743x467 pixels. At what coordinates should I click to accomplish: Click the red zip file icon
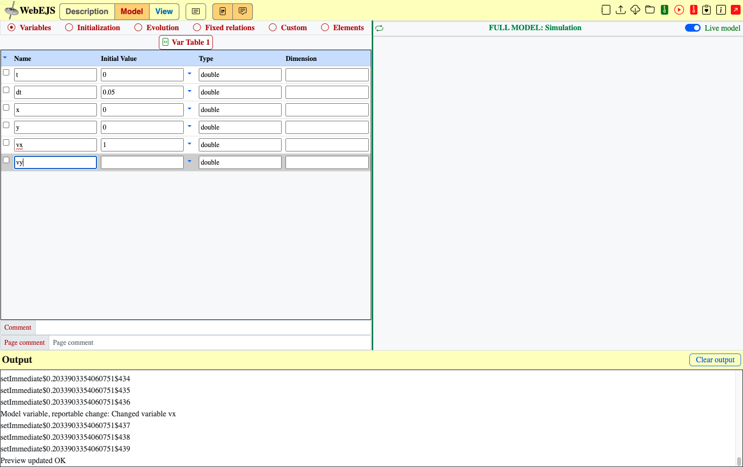[694, 10]
